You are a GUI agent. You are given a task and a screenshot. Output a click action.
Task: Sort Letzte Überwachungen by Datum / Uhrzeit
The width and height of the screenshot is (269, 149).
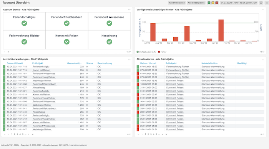pos(15,63)
